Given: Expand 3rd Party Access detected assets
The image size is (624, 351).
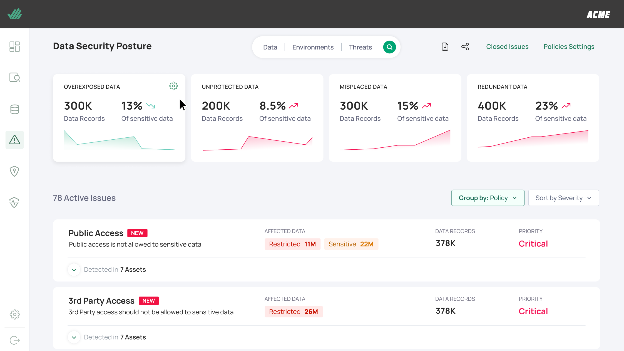Looking at the screenshot, I should pos(74,337).
